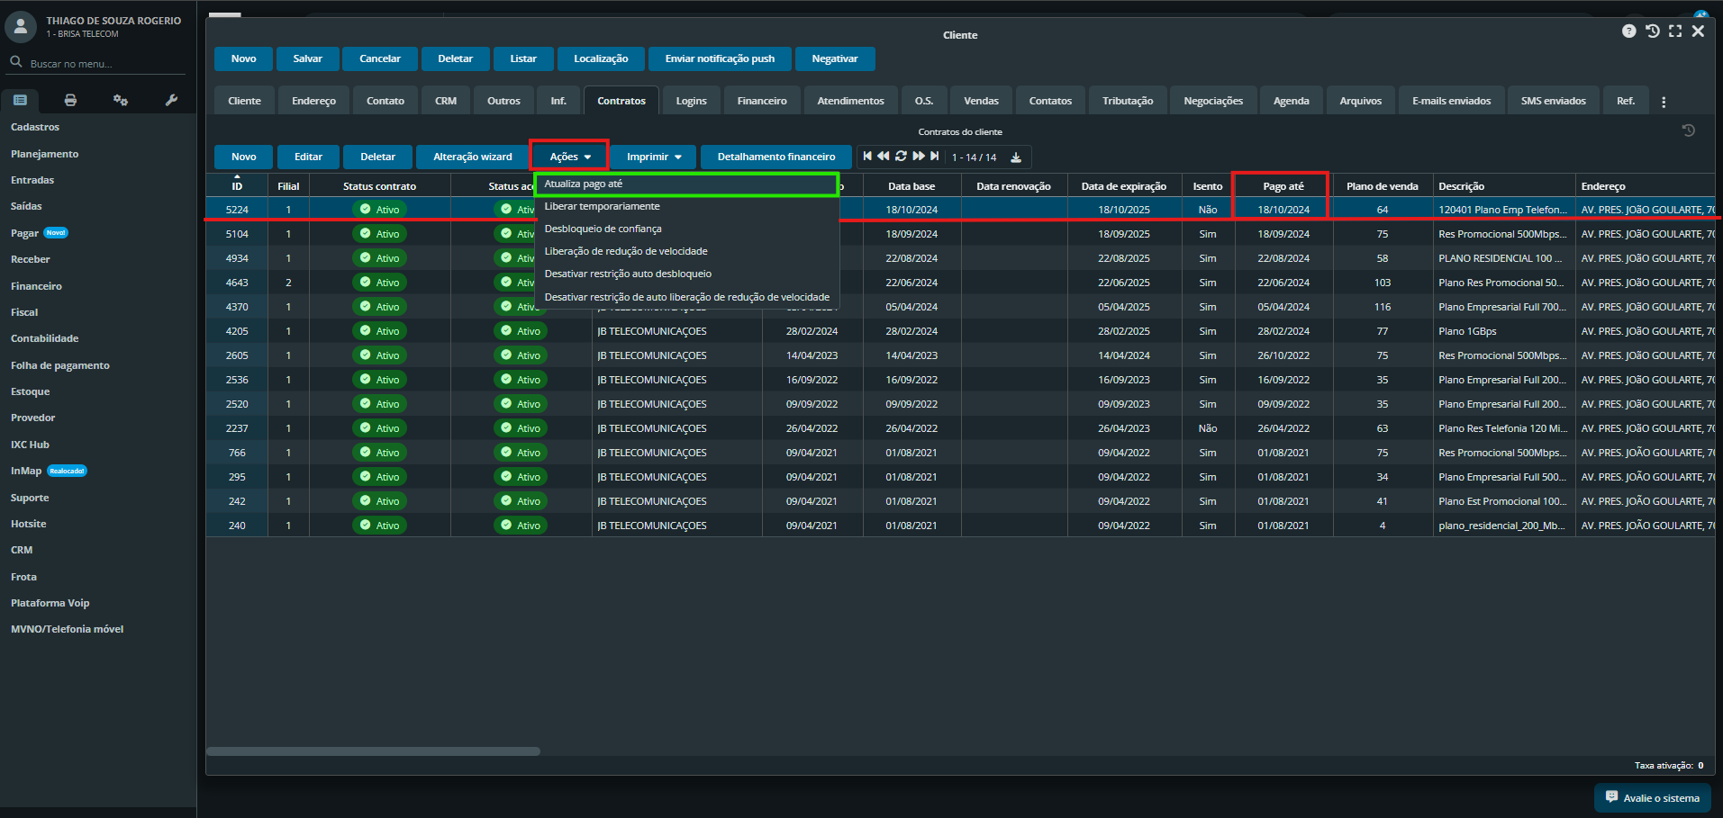Open the double gears settings sidebar tab
Image resolution: width=1723 pixels, height=818 pixels.
[120, 100]
